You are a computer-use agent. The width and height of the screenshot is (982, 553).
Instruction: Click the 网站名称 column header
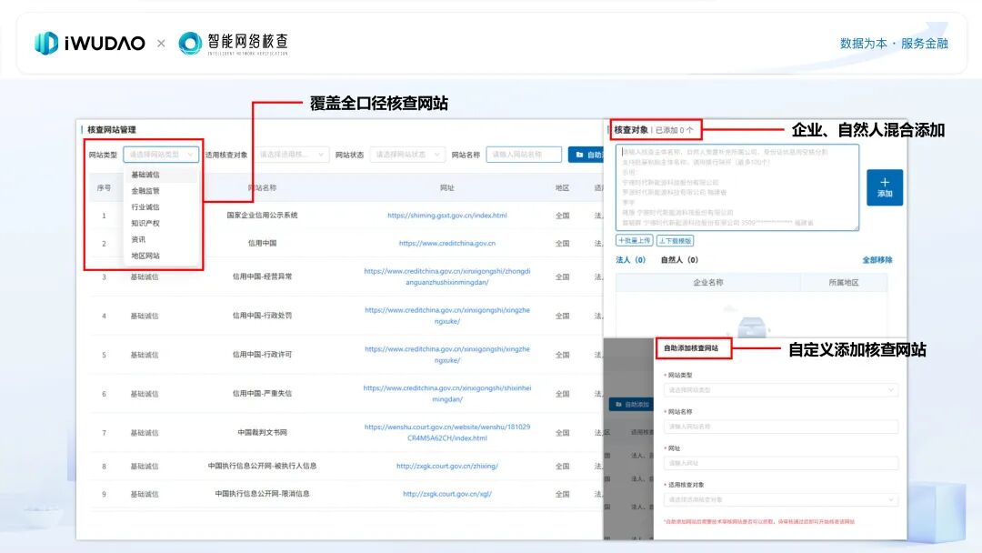pyautogui.click(x=263, y=188)
